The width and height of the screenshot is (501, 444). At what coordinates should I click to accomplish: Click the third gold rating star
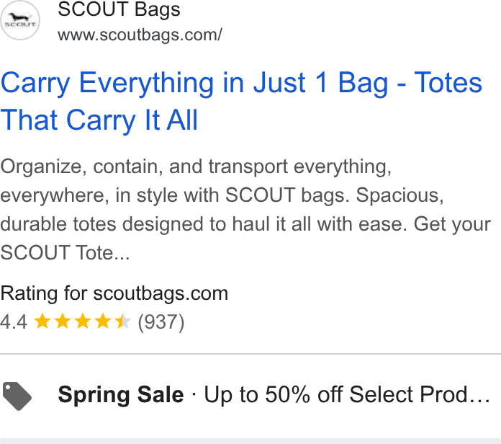[83, 321]
